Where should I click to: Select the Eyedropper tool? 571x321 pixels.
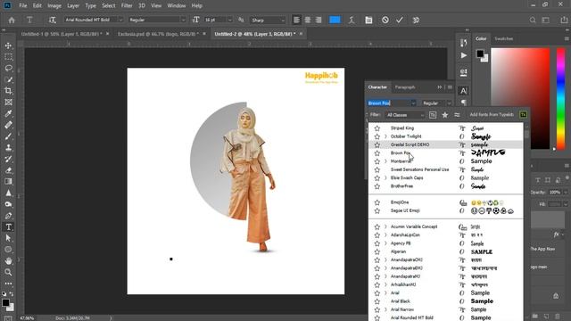8,113
